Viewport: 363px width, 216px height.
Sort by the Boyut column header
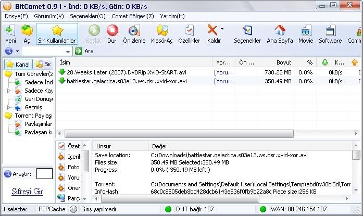[x=277, y=62]
